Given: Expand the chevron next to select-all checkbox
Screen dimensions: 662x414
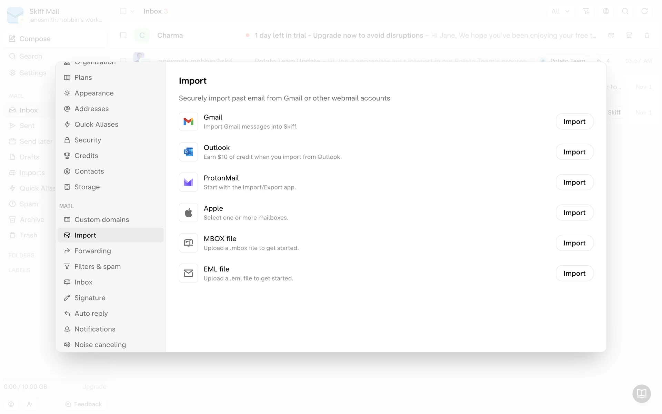Looking at the screenshot, I should point(132,11).
